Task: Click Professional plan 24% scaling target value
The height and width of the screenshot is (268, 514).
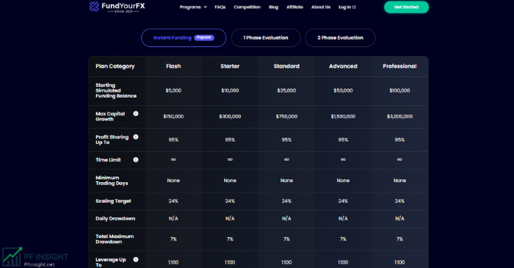Action: click(x=399, y=201)
